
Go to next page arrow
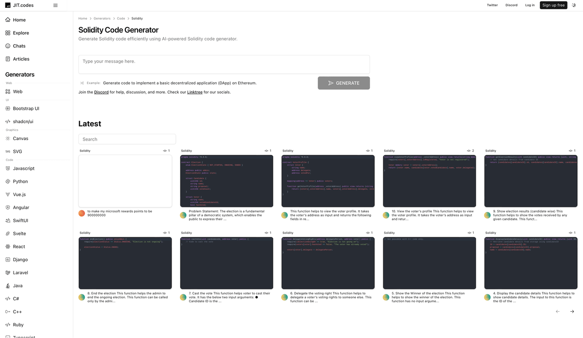coord(572,312)
